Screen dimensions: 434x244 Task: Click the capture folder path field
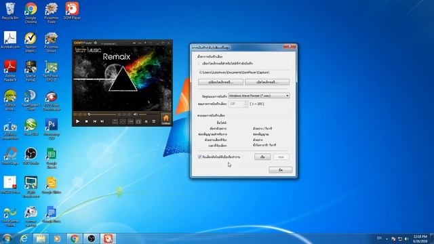tap(243, 73)
